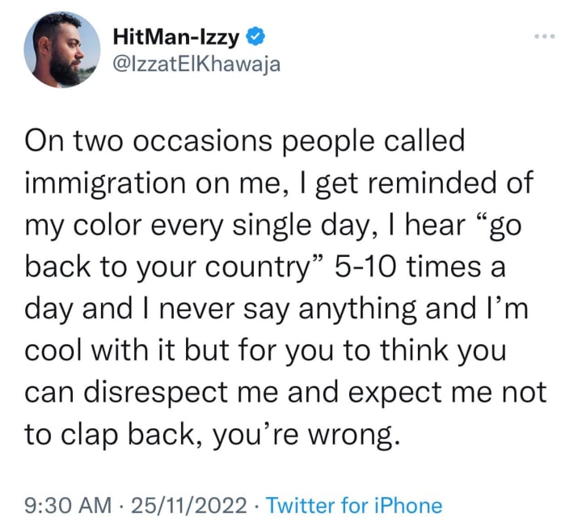Click the 9:30 AM timestamp
The width and height of the screenshot is (582, 518).
pyautogui.click(x=68, y=505)
